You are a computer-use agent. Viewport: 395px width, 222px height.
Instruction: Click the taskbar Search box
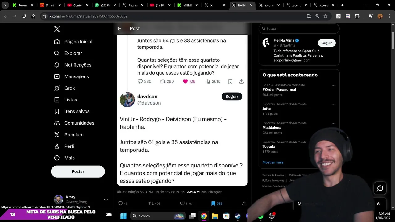click(157, 216)
